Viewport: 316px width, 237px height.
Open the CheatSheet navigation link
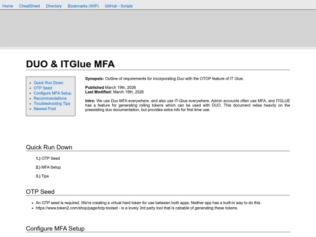[29, 6]
